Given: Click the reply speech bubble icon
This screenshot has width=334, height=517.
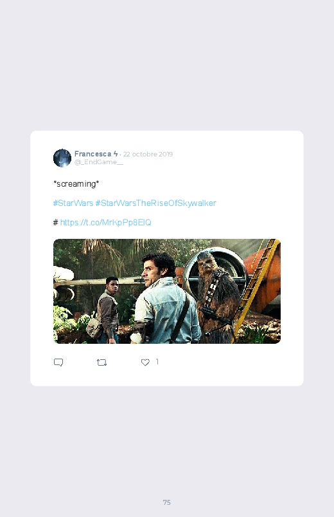Looking at the screenshot, I should (x=58, y=362).
